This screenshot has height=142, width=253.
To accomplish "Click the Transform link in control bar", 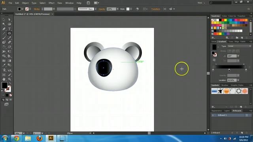I will [x=155, y=9].
